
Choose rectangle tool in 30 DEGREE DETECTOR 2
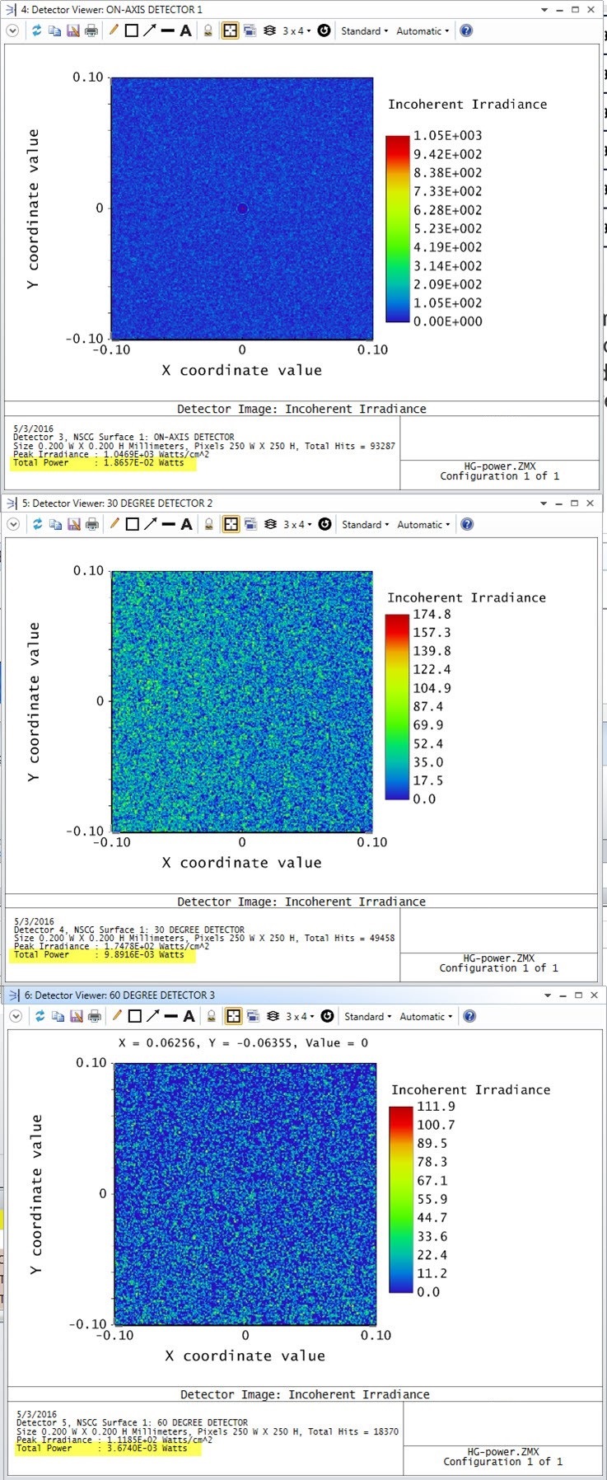pyautogui.click(x=132, y=524)
